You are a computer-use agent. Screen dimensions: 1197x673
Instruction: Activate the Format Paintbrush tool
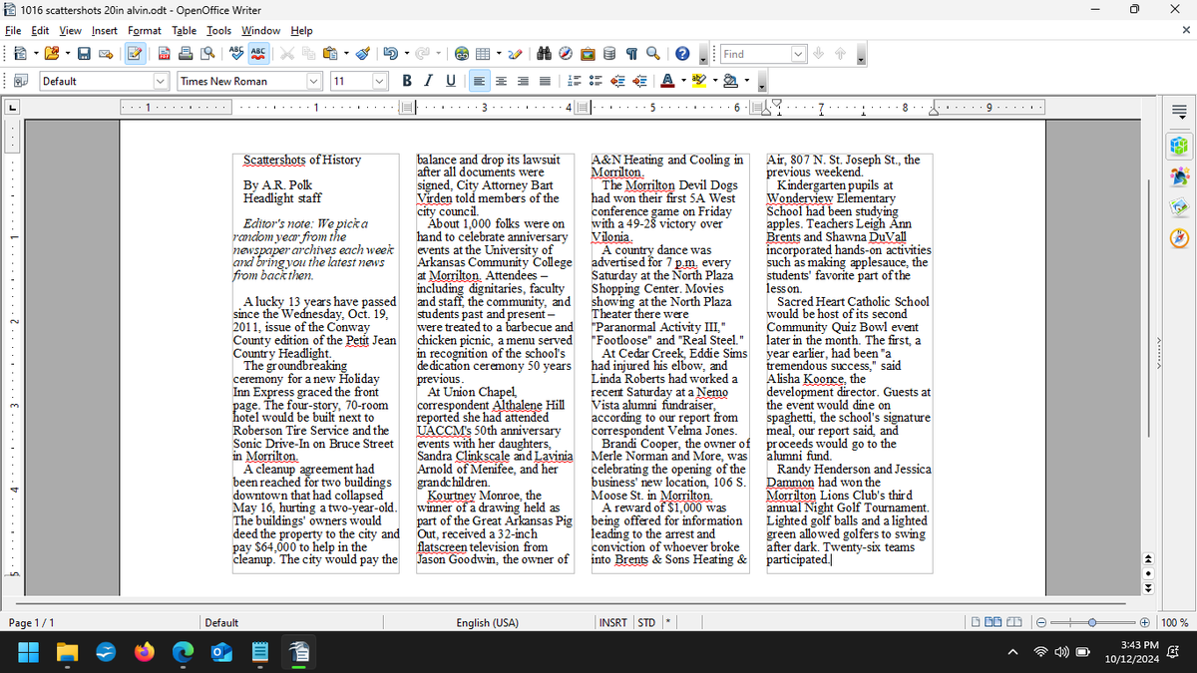(x=364, y=54)
